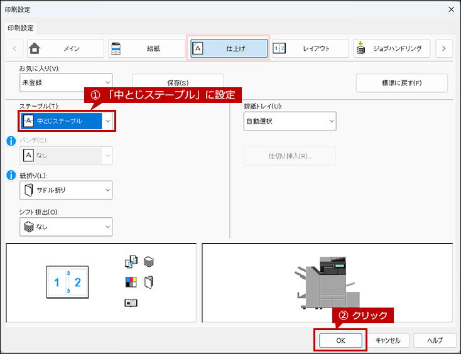Click the printer device illustration
The width and height of the screenshot is (461, 354).
(x=327, y=283)
